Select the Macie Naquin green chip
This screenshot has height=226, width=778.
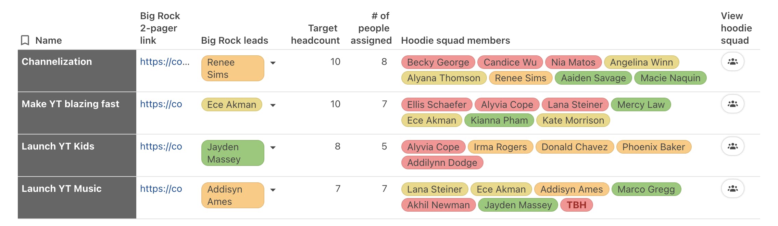click(670, 78)
